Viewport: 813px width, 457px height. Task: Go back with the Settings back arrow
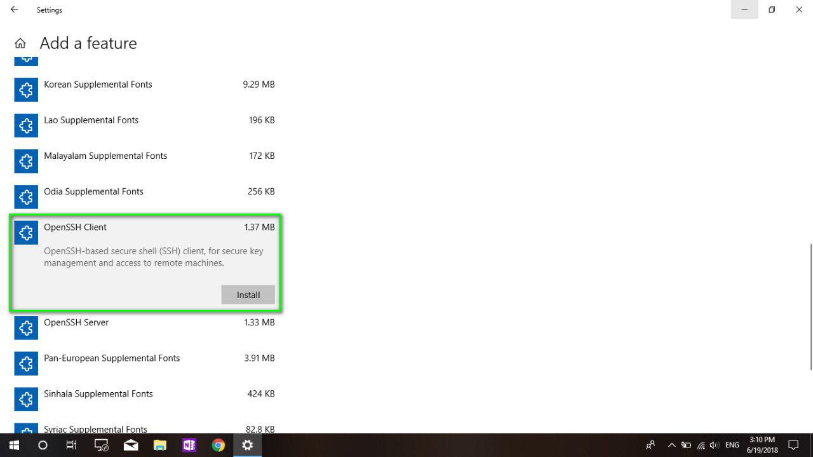[14, 10]
